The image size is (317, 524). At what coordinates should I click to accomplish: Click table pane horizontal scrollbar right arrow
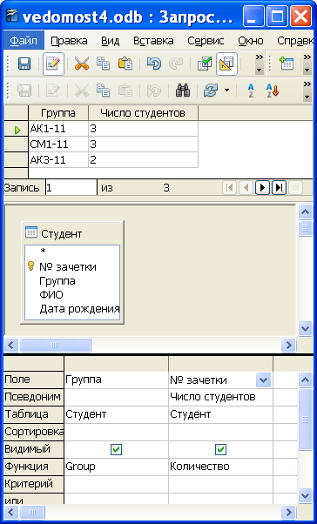[288, 345]
